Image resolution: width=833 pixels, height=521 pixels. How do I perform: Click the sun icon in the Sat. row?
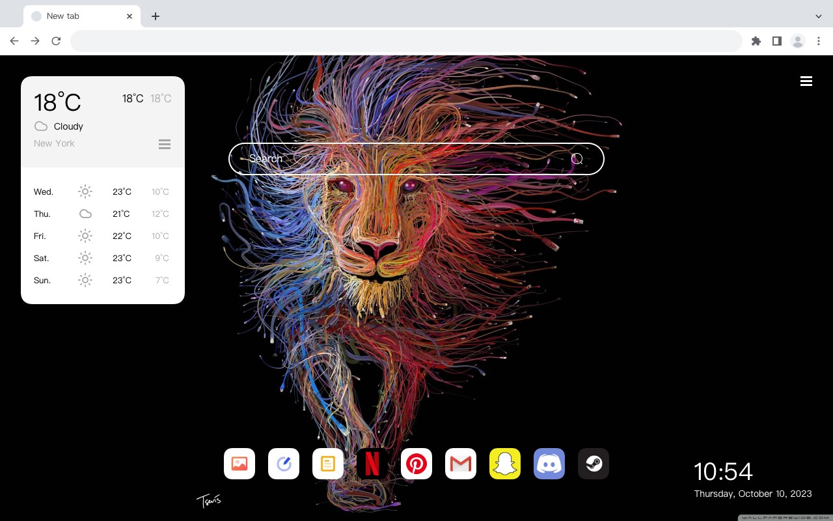tap(85, 258)
